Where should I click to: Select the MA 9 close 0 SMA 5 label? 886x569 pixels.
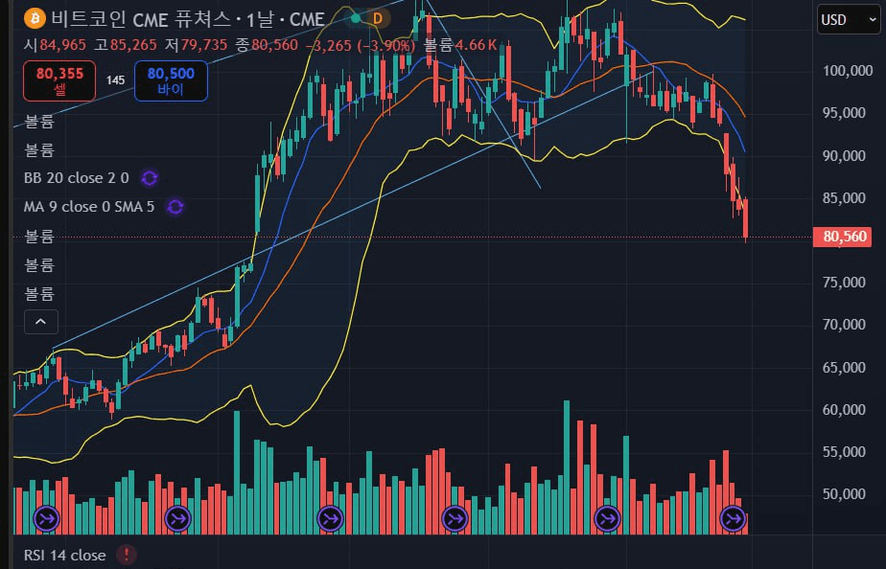click(89, 206)
